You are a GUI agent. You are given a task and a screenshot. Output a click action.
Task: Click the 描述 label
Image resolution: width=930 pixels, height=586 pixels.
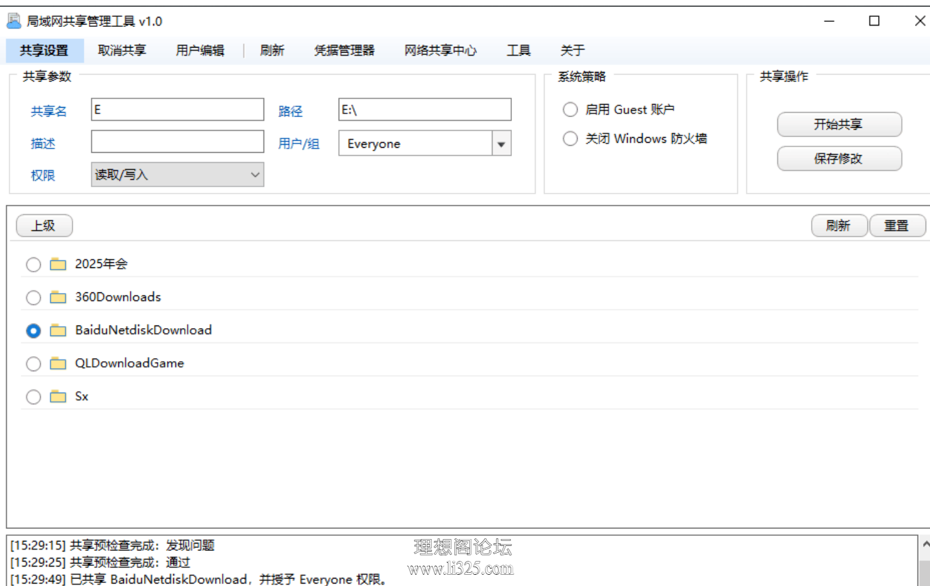click(43, 144)
